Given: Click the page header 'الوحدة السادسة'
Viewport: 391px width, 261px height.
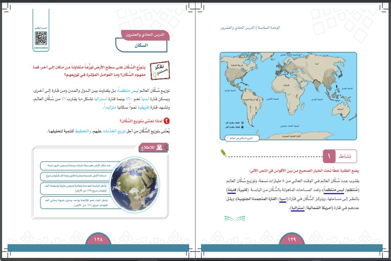Looking at the screenshot, I should click(x=269, y=27).
